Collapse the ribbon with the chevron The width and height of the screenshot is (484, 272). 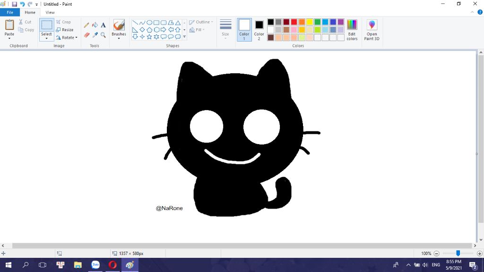click(x=472, y=12)
